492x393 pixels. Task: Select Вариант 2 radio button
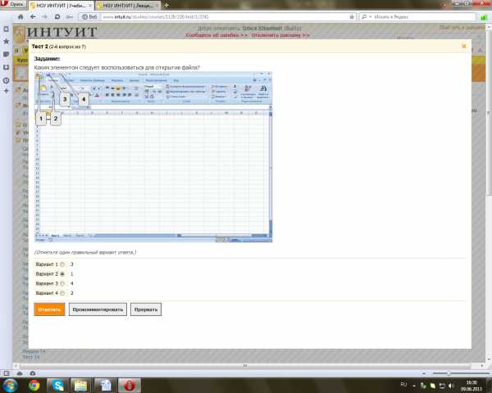point(62,274)
